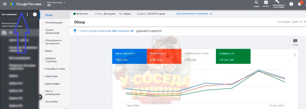Click the filter funnel icon

75,31
